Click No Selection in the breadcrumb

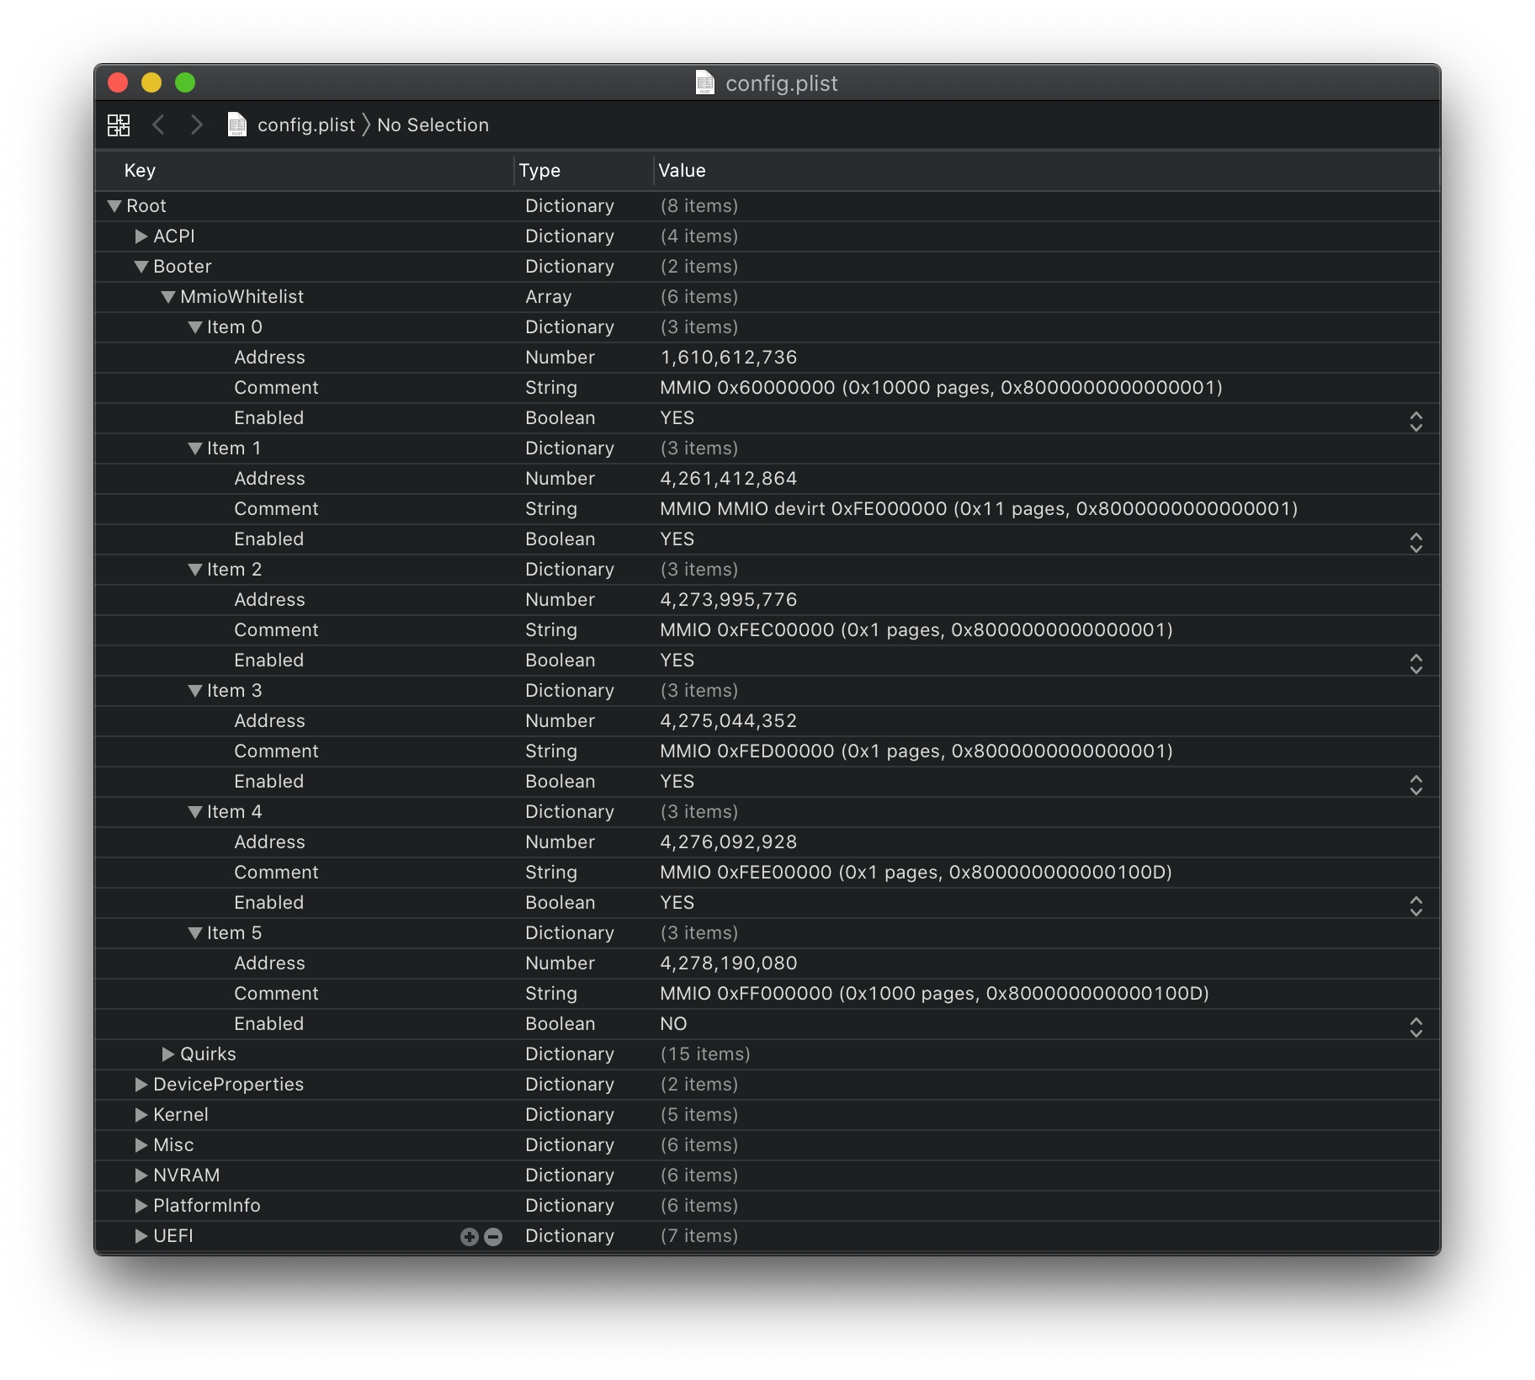pyautogui.click(x=433, y=125)
